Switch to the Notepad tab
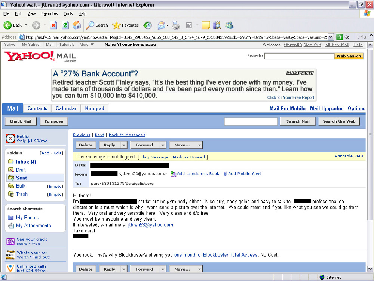The height and width of the screenshot is (281, 374). click(x=95, y=109)
